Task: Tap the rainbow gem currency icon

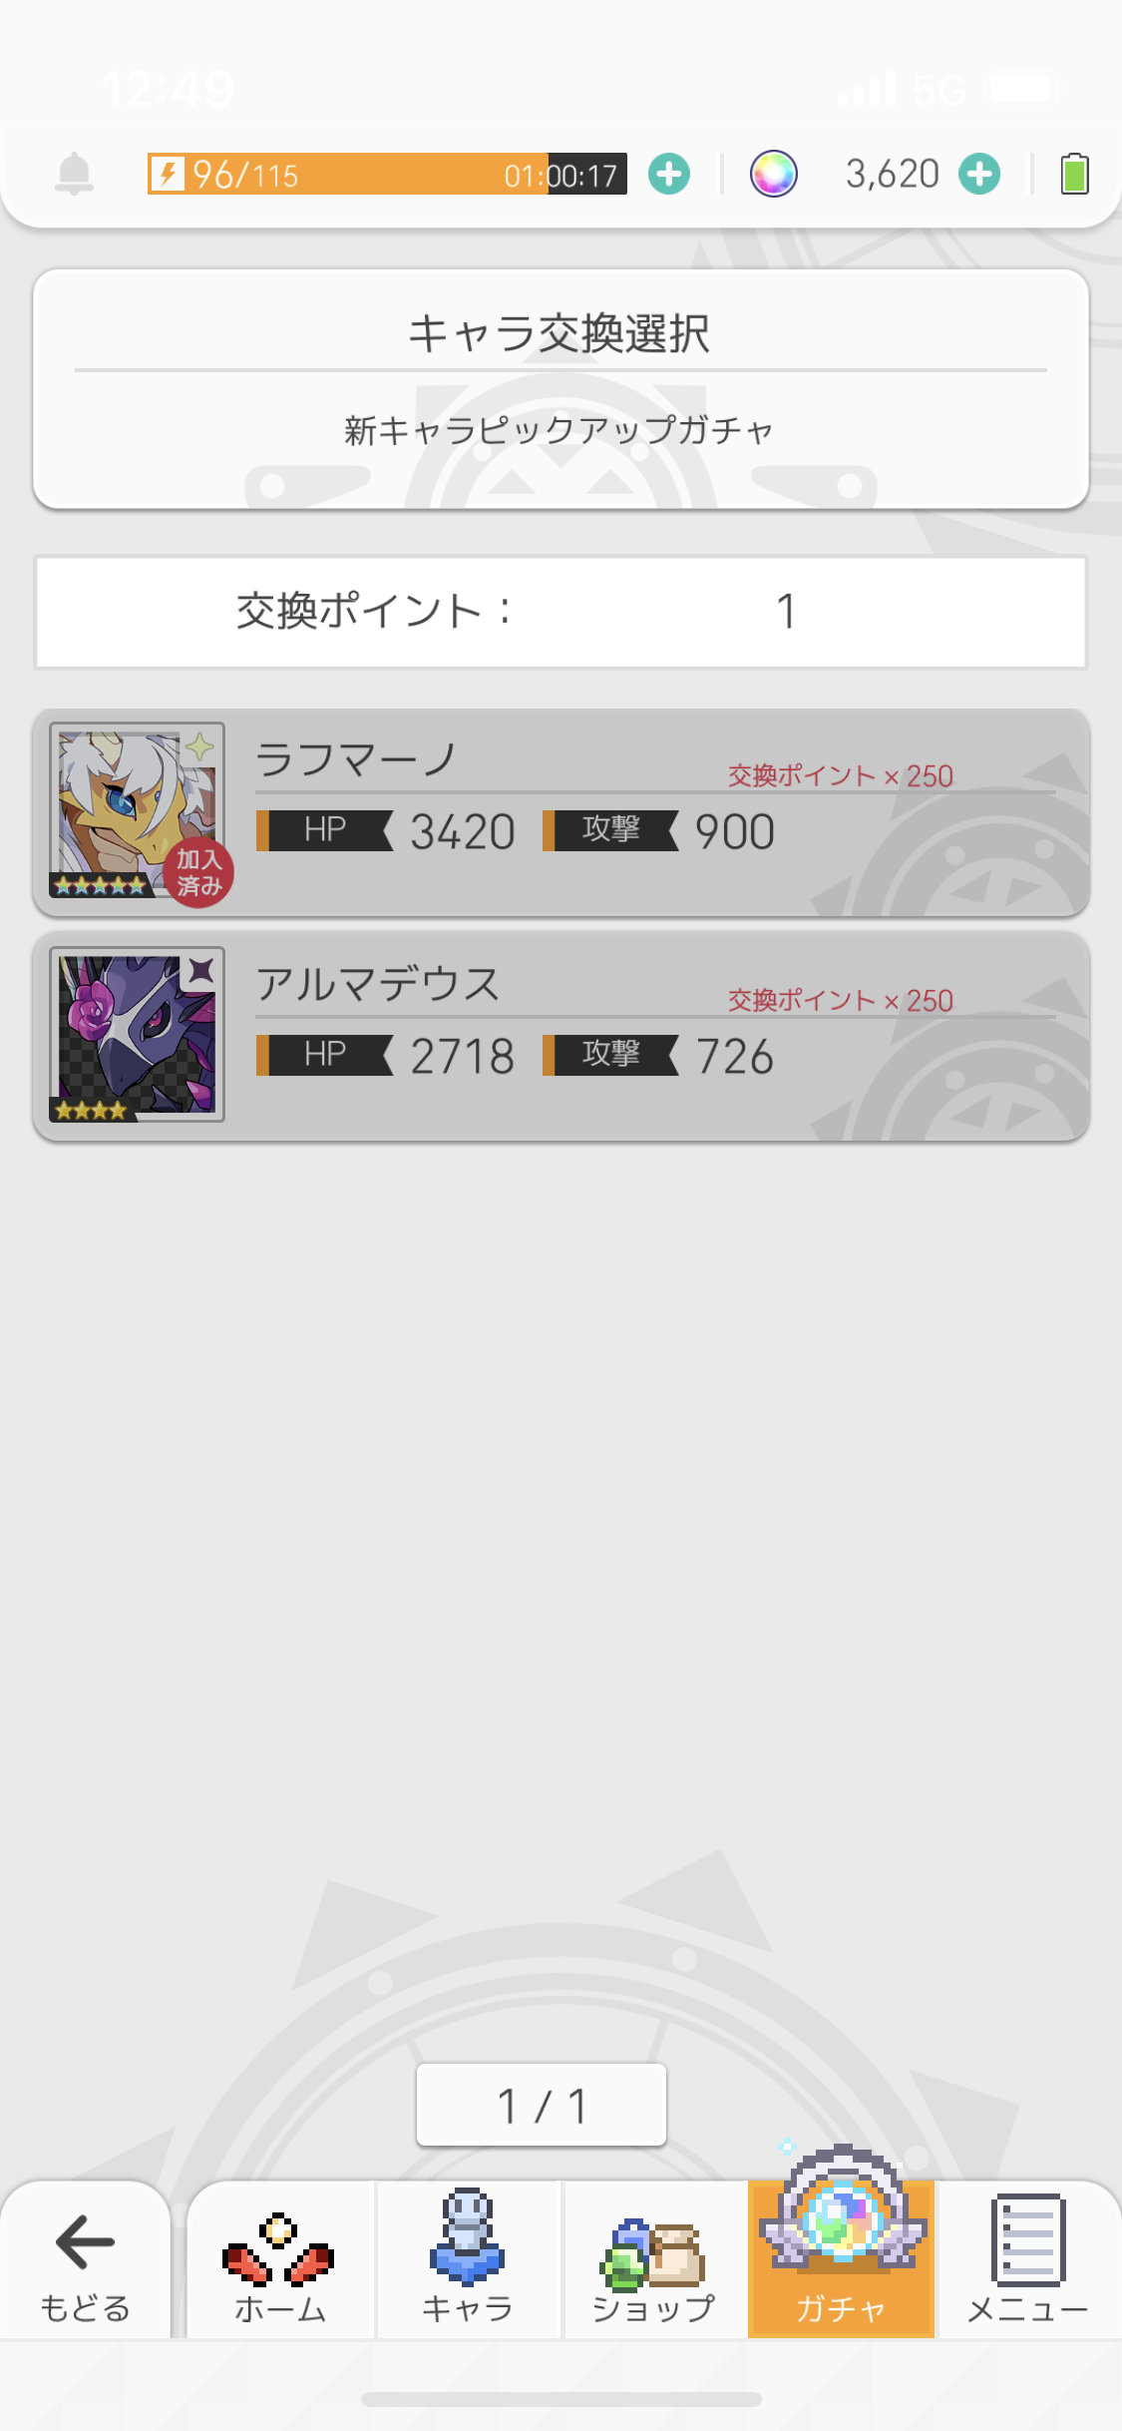Action: coord(773,175)
